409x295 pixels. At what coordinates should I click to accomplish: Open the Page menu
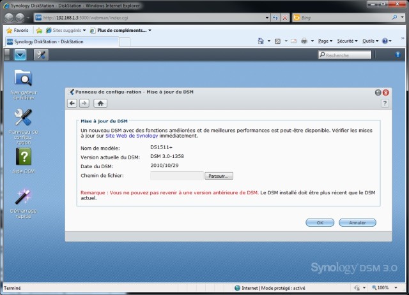325,41
